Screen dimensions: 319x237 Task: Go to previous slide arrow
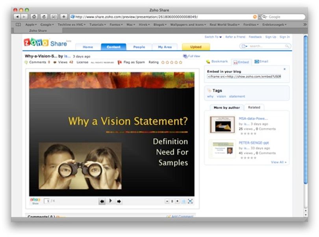coord(102,202)
